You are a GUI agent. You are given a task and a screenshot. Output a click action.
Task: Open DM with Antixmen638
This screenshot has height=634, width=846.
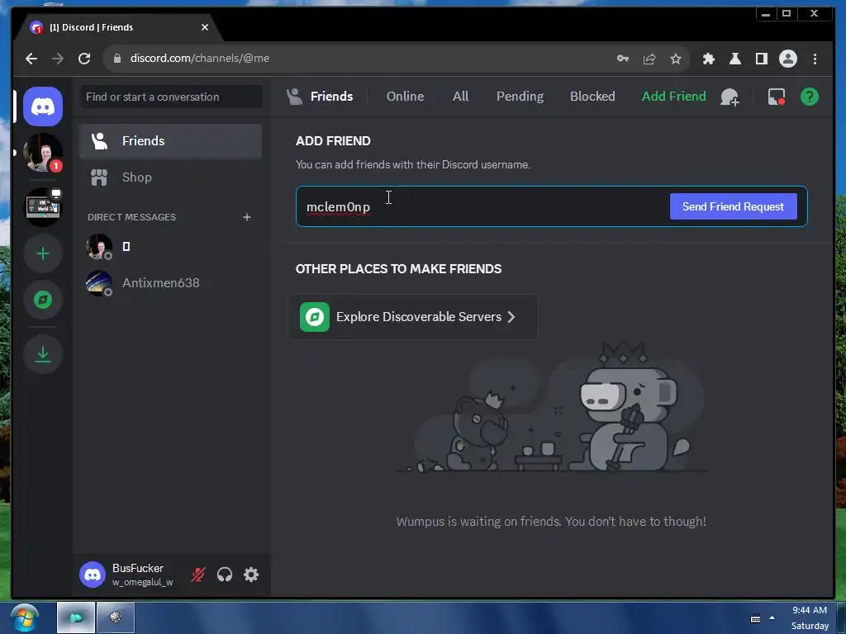pos(171,283)
